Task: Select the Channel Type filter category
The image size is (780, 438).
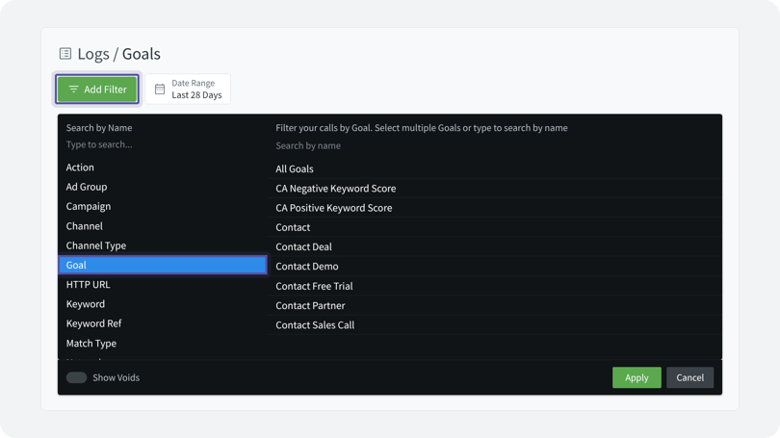Action: (x=163, y=245)
